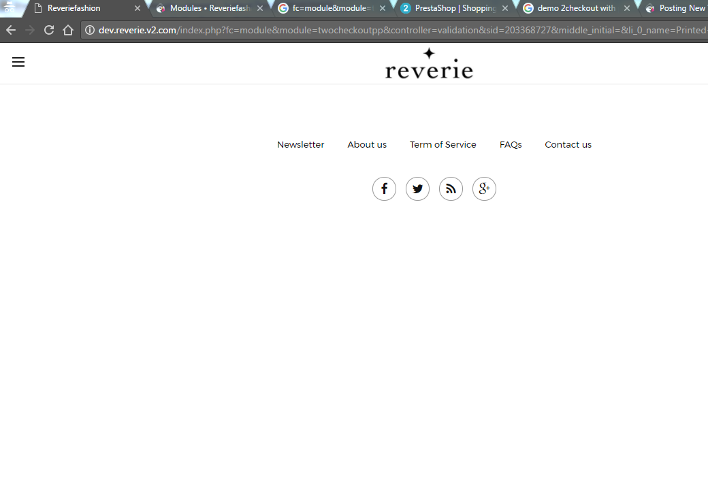Click the reverie logo
The image size is (708, 496).
click(429, 64)
